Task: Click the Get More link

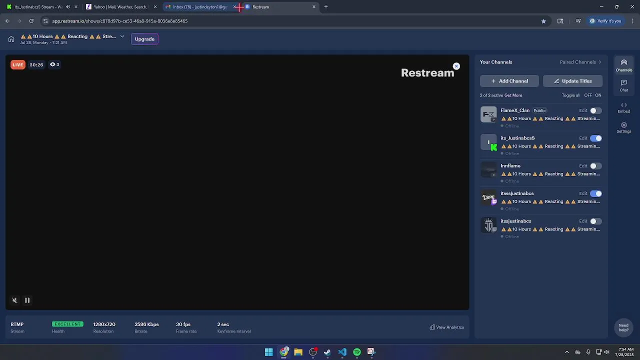Action: [513, 95]
